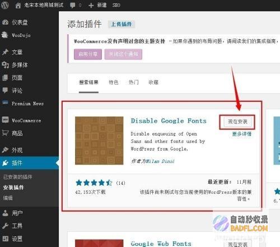This screenshot has height=247, width=280.
Task: Click the Appearance brush icon
Action: (5, 150)
